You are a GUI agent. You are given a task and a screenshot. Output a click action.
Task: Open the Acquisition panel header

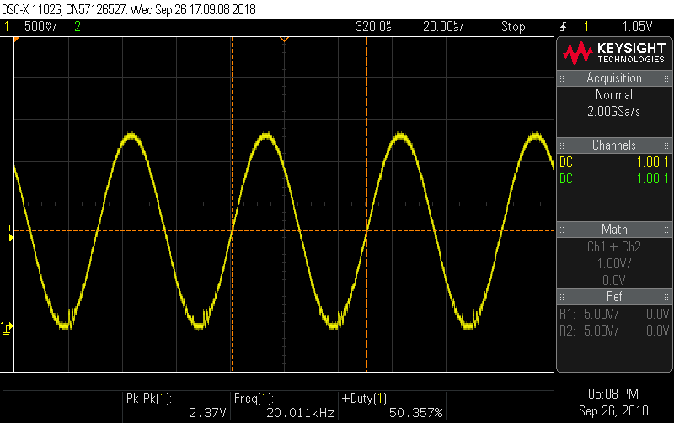click(614, 78)
